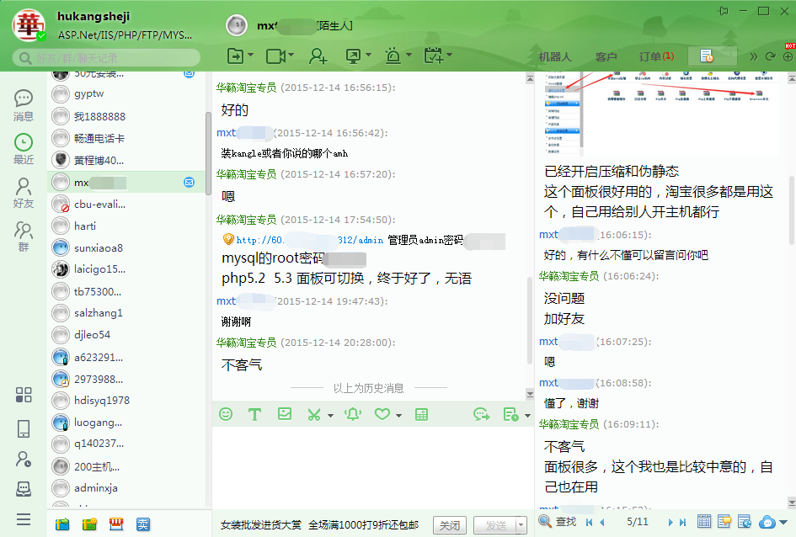
Task: Open 群 groups in left sidebar
Action: (x=24, y=237)
